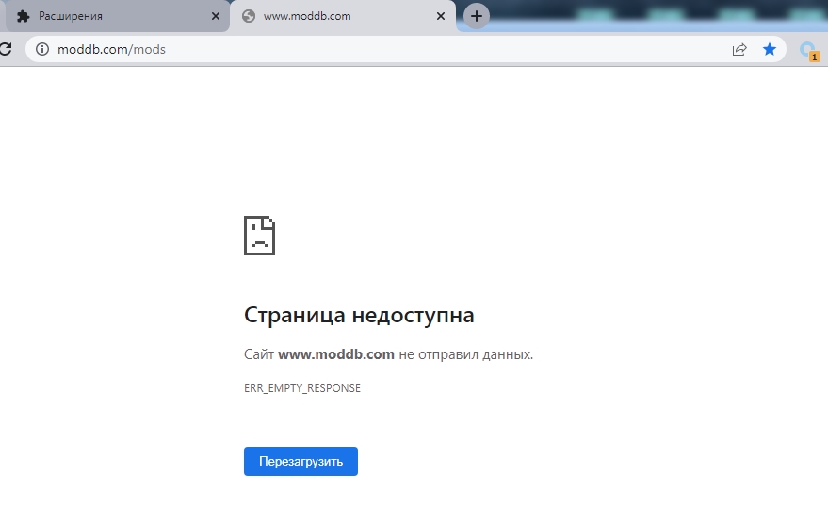Close the Расширения tab
This screenshot has width=828, height=509.
pyautogui.click(x=216, y=16)
